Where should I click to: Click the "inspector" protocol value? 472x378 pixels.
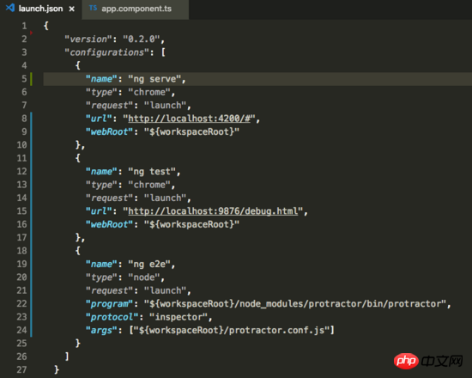click(x=179, y=317)
